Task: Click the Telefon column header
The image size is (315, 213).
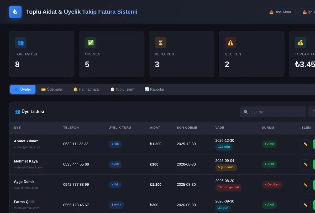Action: point(71,128)
